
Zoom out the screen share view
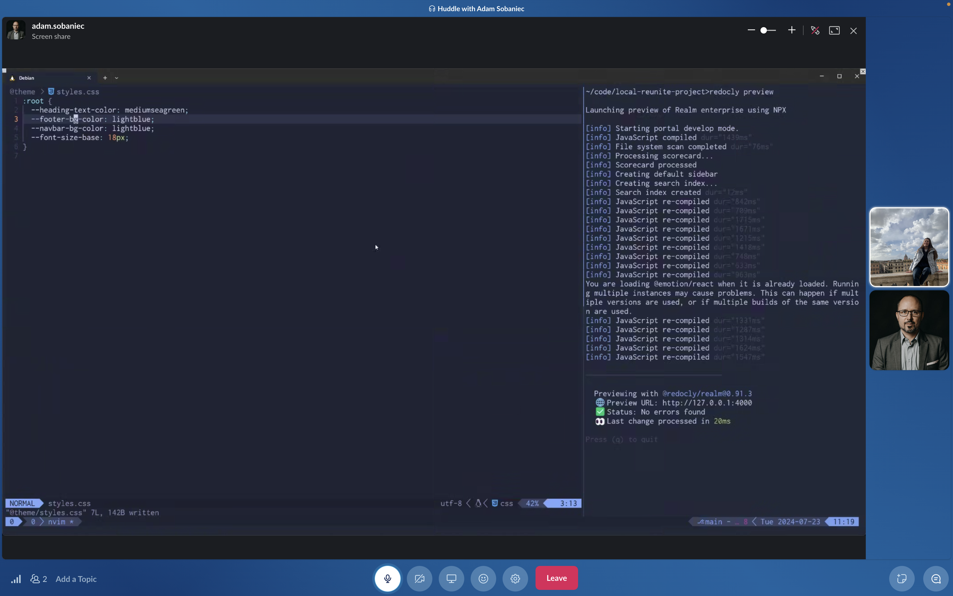coord(751,30)
